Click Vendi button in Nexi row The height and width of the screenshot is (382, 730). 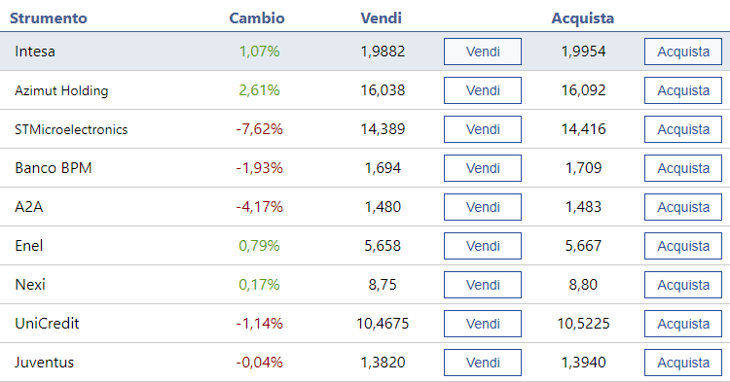(x=483, y=285)
